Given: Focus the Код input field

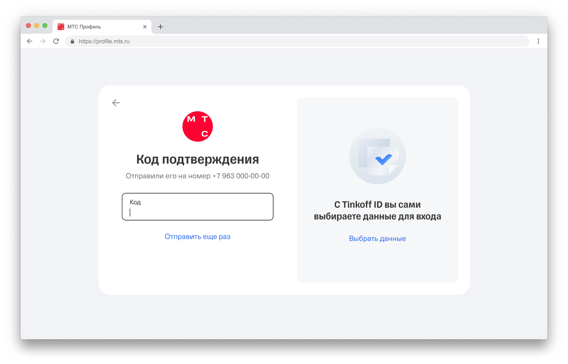Looking at the screenshot, I should click(198, 207).
